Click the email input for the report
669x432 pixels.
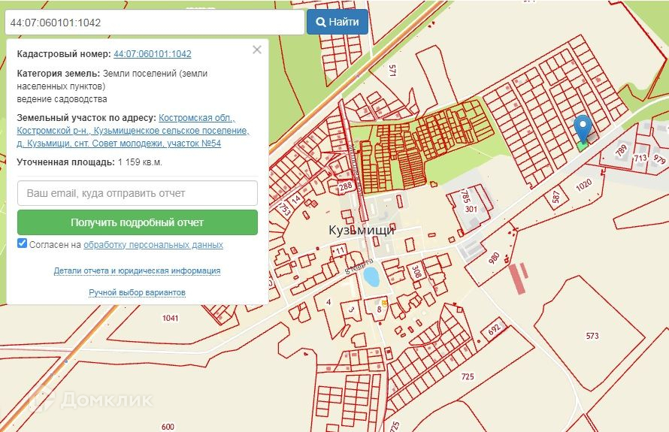[138, 193]
